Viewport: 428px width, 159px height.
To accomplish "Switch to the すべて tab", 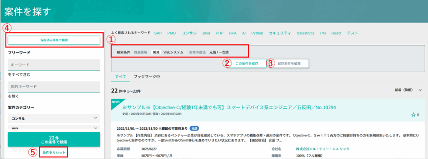I will pos(120,77).
